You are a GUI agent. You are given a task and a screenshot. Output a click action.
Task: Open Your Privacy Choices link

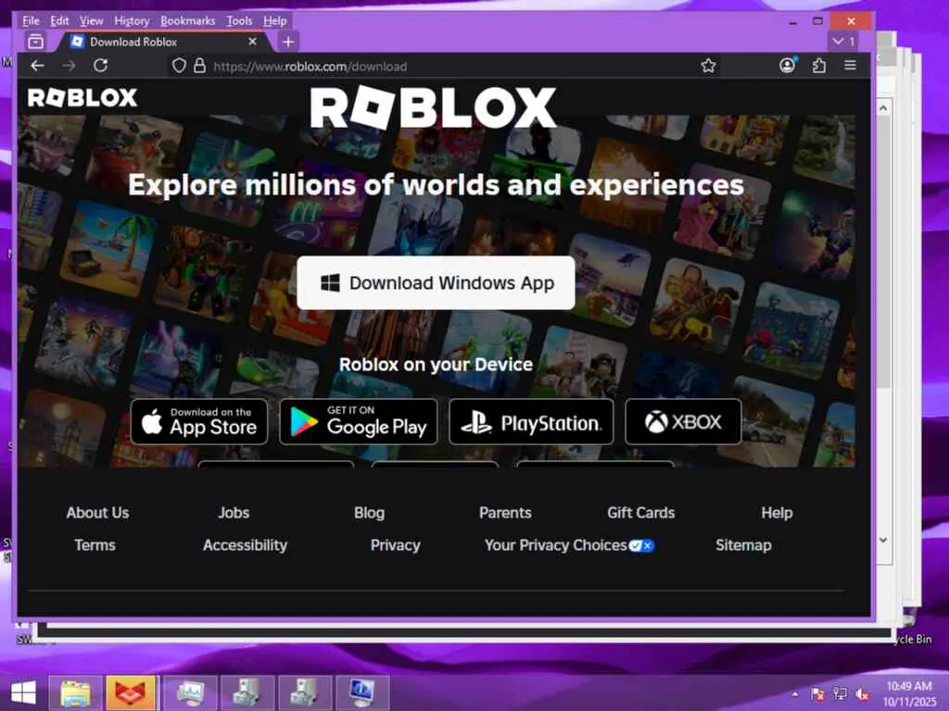(569, 545)
